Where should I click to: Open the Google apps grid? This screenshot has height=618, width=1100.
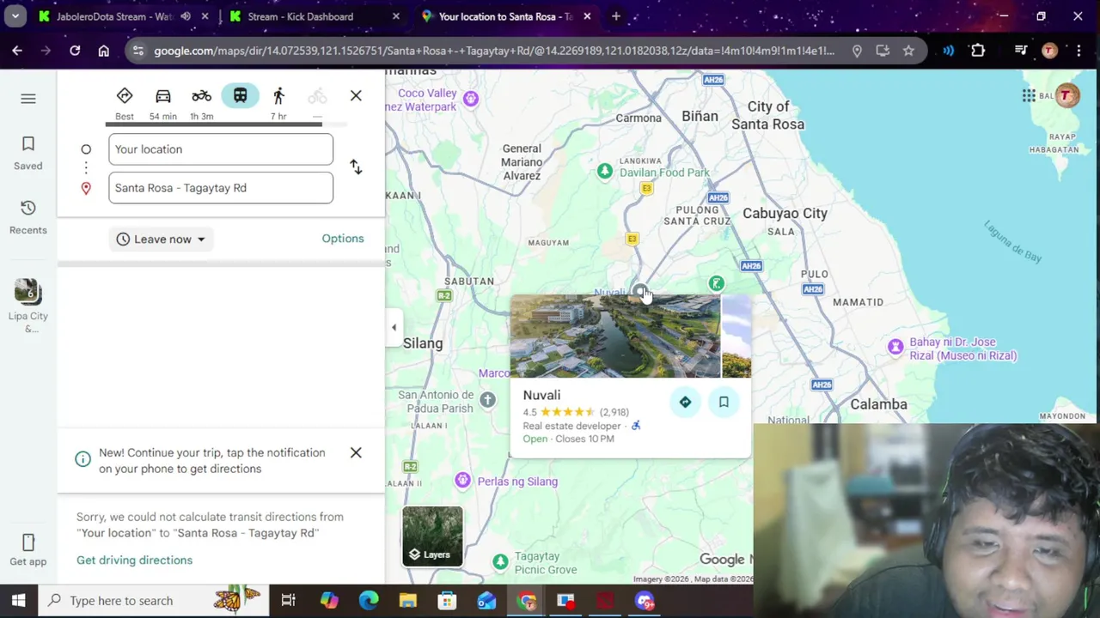coord(1029,96)
